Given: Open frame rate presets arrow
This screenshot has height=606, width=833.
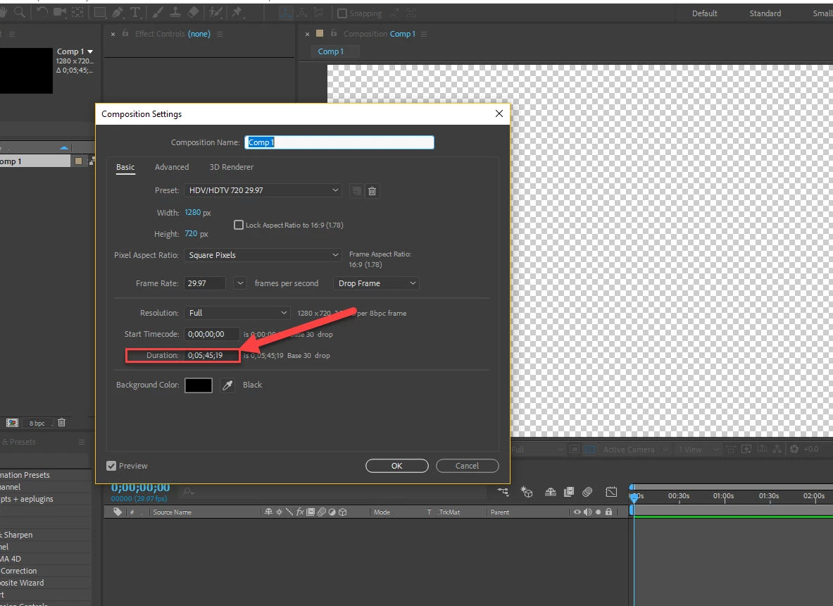Looking at the screenshot, I should [x=240, y=283].
